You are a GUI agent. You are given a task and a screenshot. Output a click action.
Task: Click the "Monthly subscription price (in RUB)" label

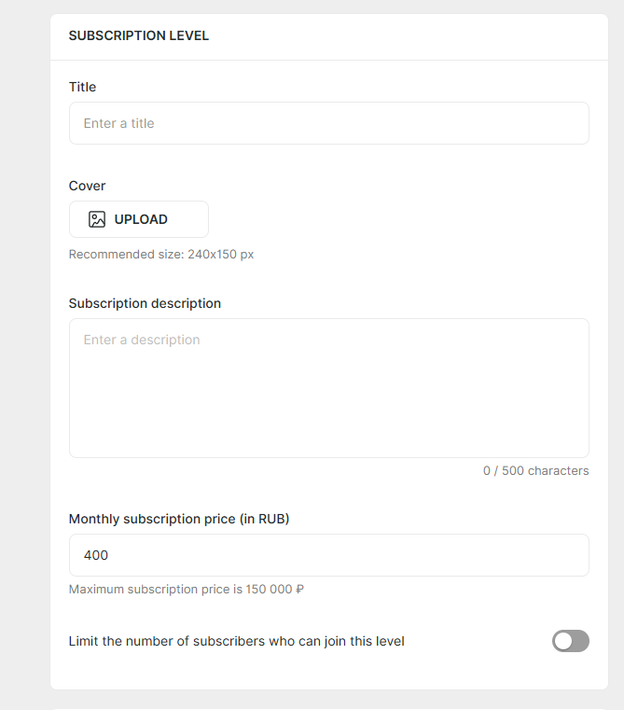(x=179, y=519)
